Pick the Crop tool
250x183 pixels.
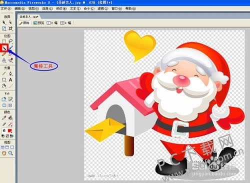[10, 28]
